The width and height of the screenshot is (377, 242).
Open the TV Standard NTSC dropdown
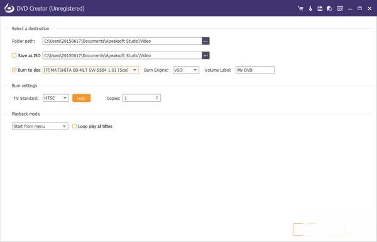pos(56,98)
